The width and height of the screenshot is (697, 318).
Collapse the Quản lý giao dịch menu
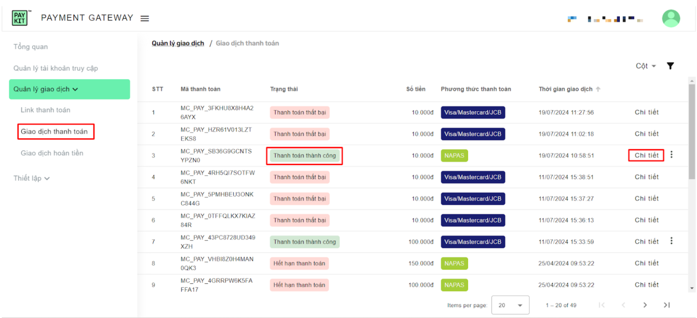pos(70,89)
